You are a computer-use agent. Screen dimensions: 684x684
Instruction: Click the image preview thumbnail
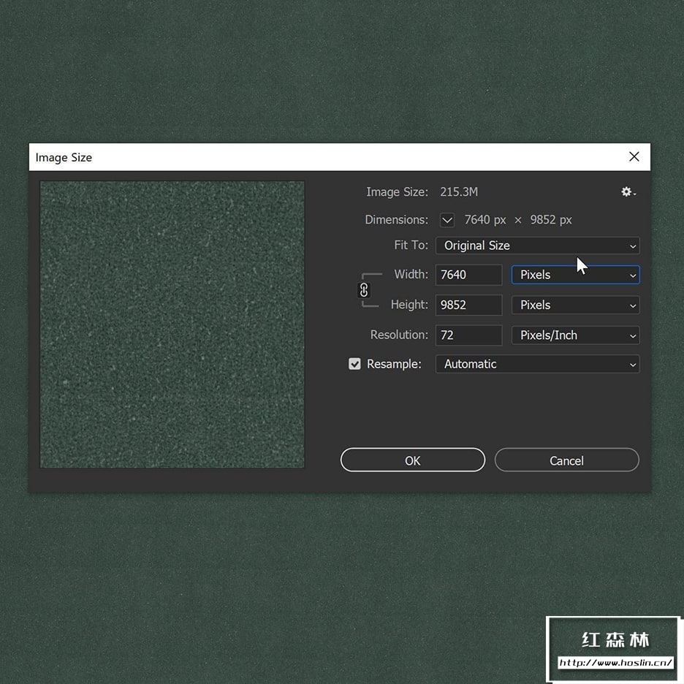tap(172, 324)
